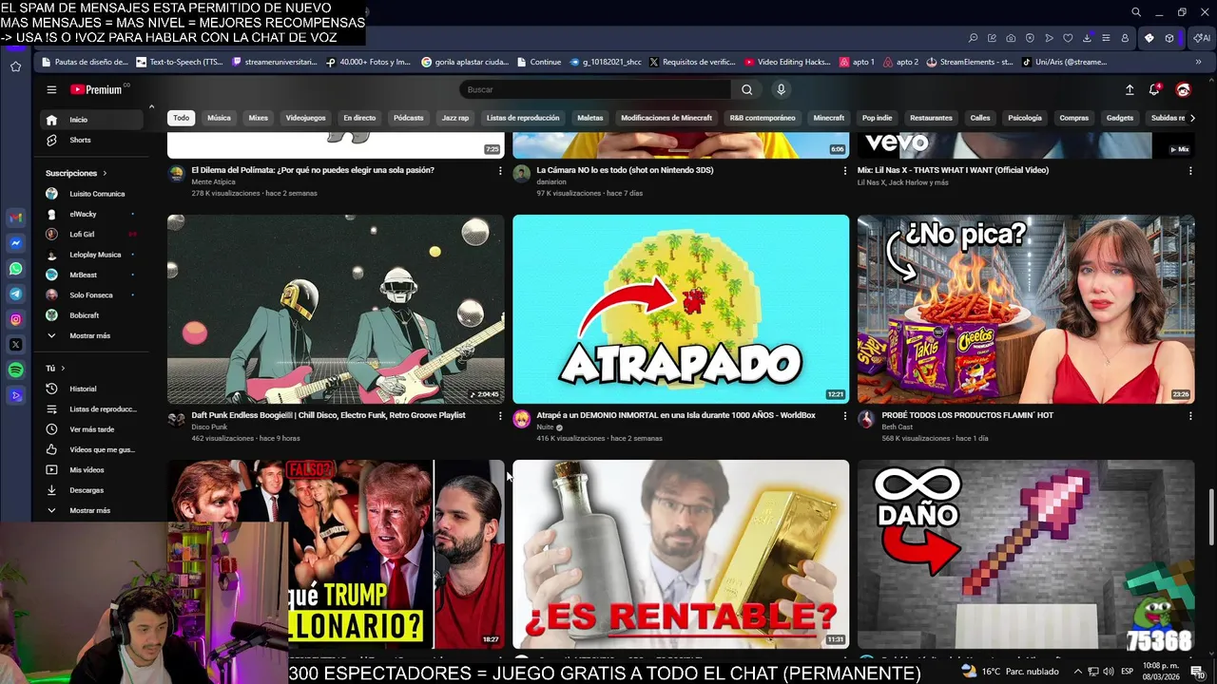Select the Jazz rap filter chip
The width and height of the screenshot is (1217, 684).
[x=455, y=118]
